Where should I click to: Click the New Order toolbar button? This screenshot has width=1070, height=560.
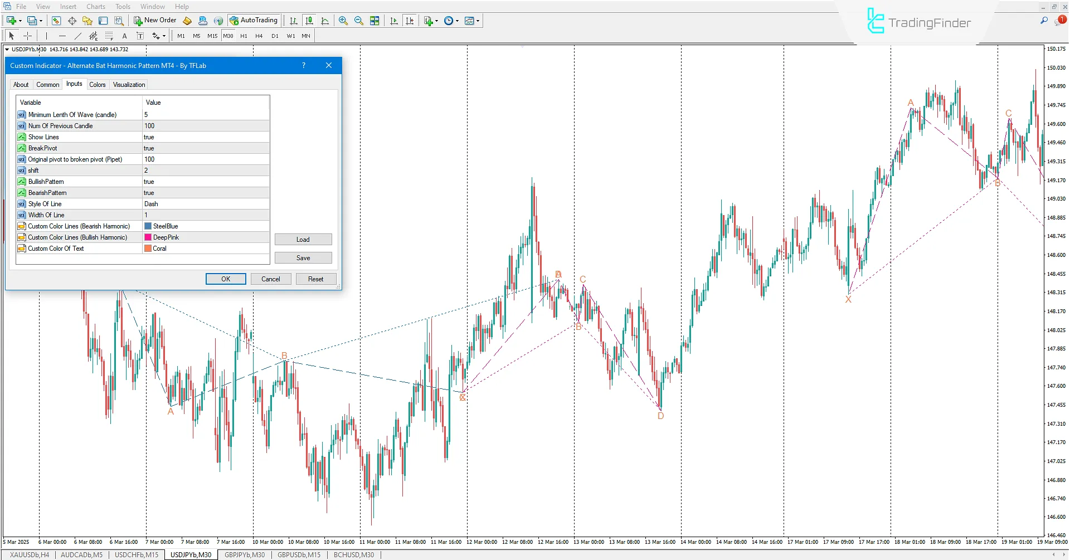pyautogui.click(x=155, y=21)
